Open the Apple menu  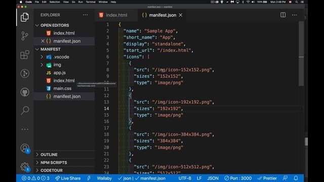[x=21, y=2]
